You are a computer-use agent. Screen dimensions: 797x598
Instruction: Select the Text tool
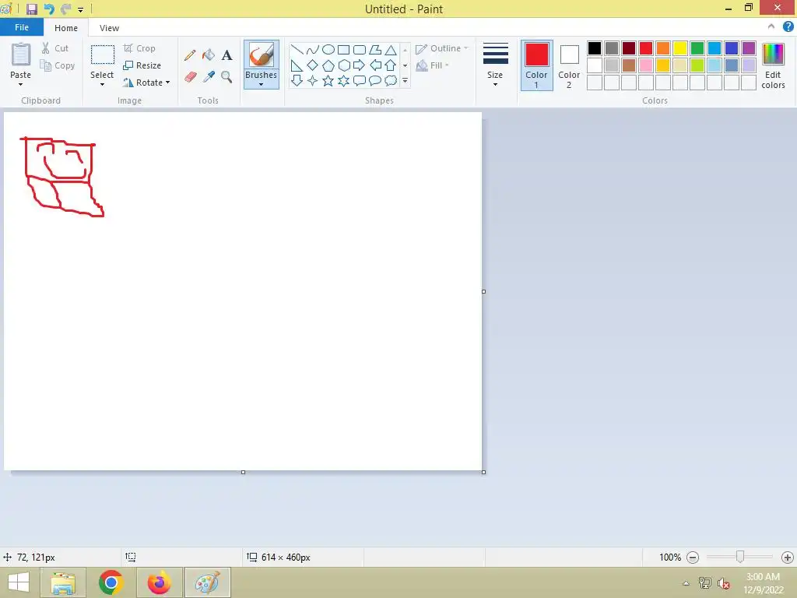(x=226, y=55)
